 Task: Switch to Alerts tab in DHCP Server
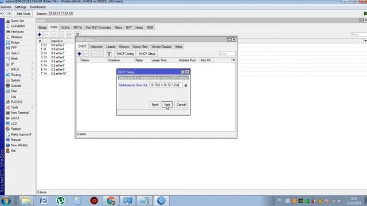[178, 47]
